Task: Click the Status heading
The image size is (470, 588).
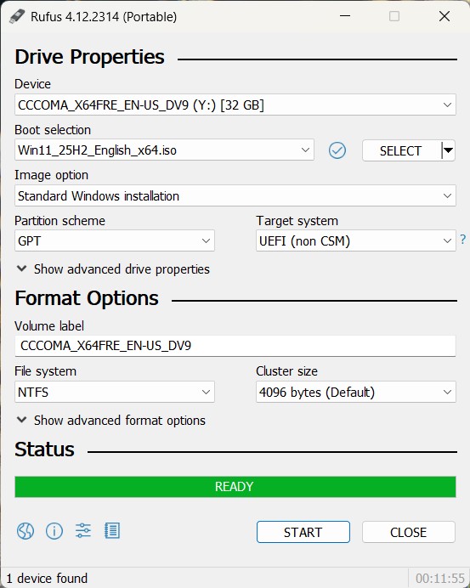Action: [45, 449]
